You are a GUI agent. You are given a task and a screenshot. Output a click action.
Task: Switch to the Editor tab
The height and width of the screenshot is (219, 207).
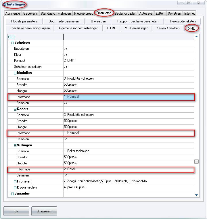pos(160,14)
